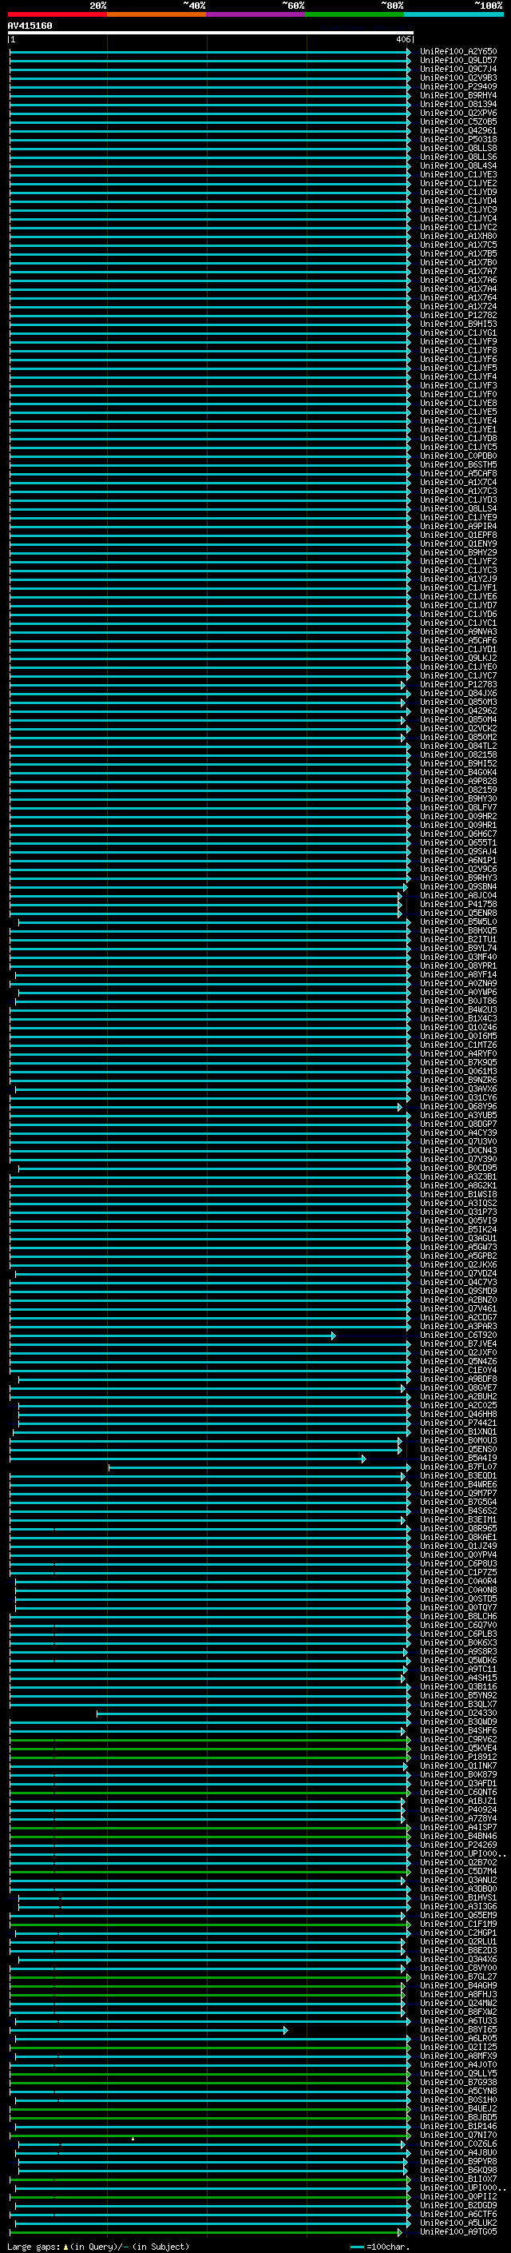The height and width of the screenshot is (2253, 511).
Task: Click the UniRef100_B0CD95 label
Action: pos(458,1168)
